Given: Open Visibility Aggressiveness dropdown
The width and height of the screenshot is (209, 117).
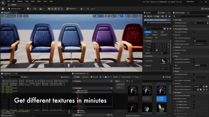Looking at the screenshot, I should click(200, 44).
